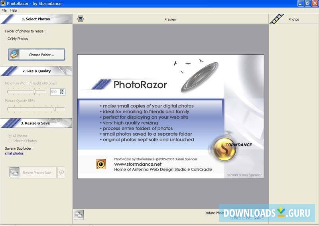Click the www.stormdance.net text in splash image

(138, 164)
